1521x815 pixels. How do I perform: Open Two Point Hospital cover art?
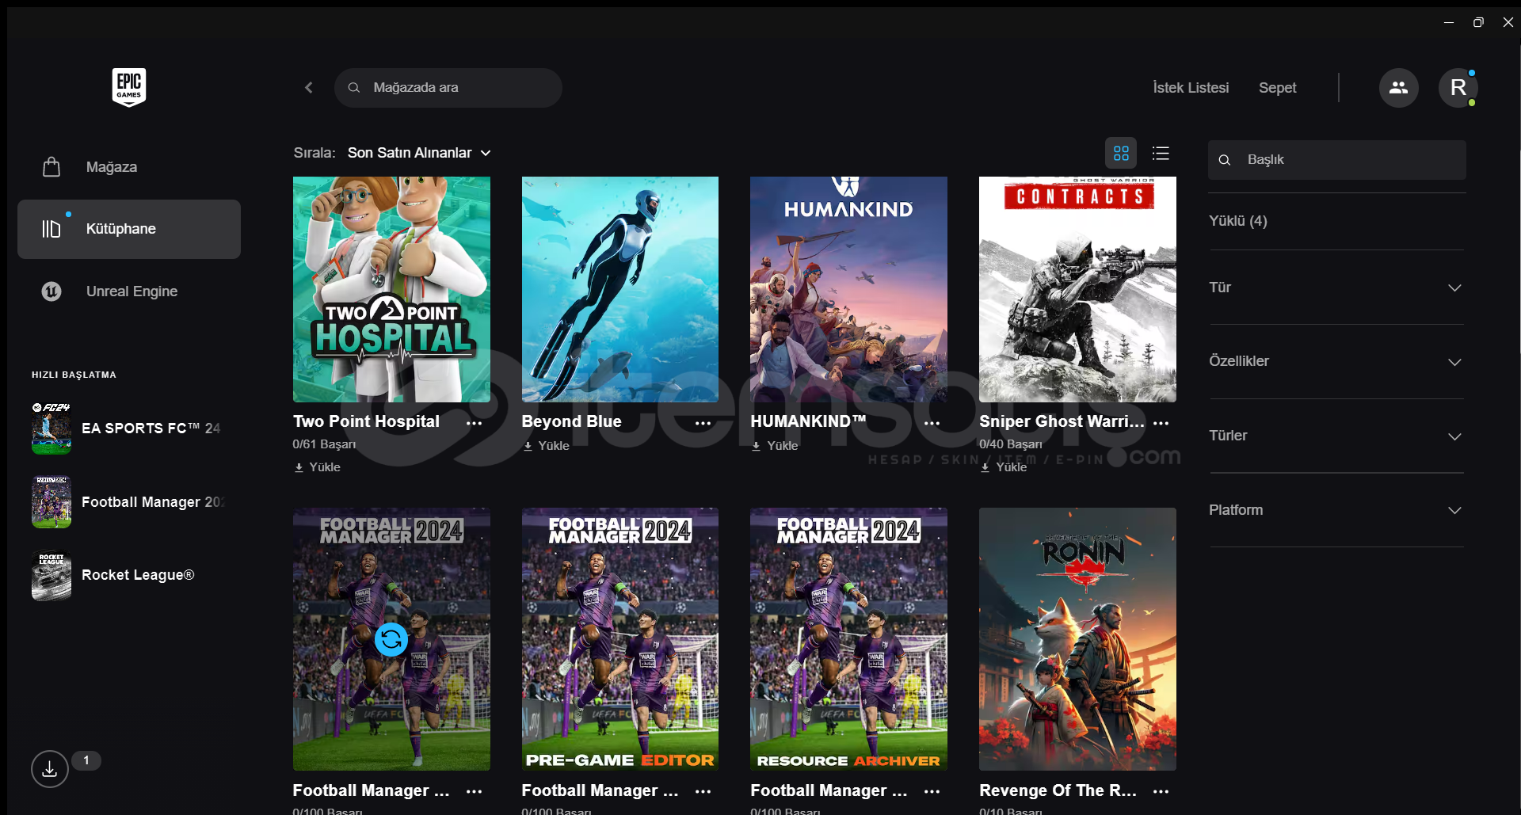(391, 289)
